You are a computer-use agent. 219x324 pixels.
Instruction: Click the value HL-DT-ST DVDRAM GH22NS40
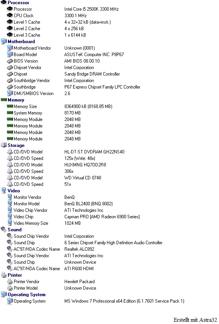94,152
